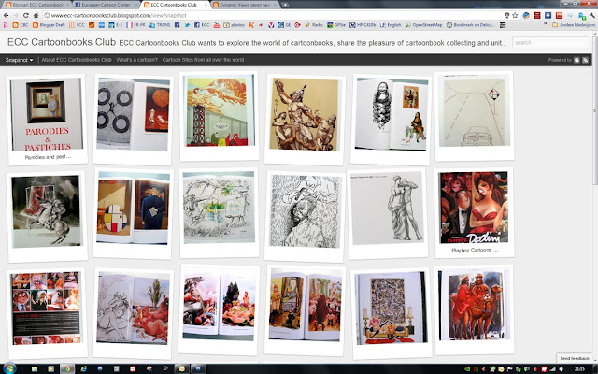Open the TRANS bookmark
The image size is (598, 374).
pyautogui.click(x=160, y=25)
